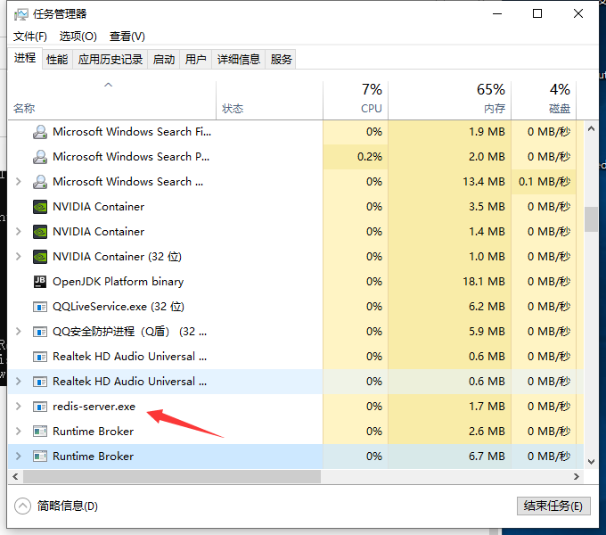Expand the highlighted Realtek HD Audio row
Image resolution: width=606 pixels, height=535 pixels.
pyautogui.click(x=18, y=382)
